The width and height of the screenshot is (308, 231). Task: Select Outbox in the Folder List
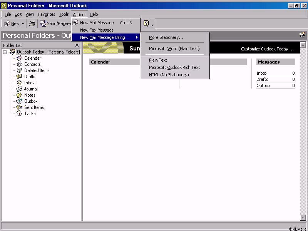31,101
